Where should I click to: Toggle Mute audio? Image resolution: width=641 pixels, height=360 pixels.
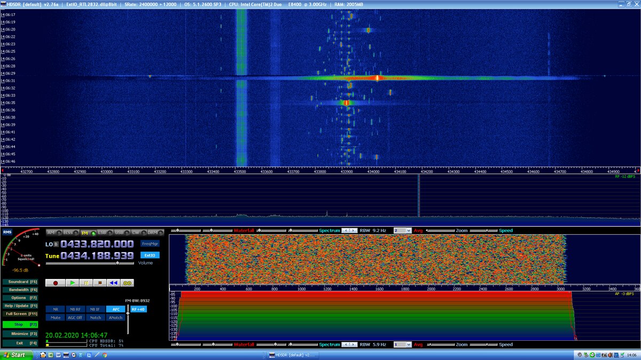click(x=55, y=317)
